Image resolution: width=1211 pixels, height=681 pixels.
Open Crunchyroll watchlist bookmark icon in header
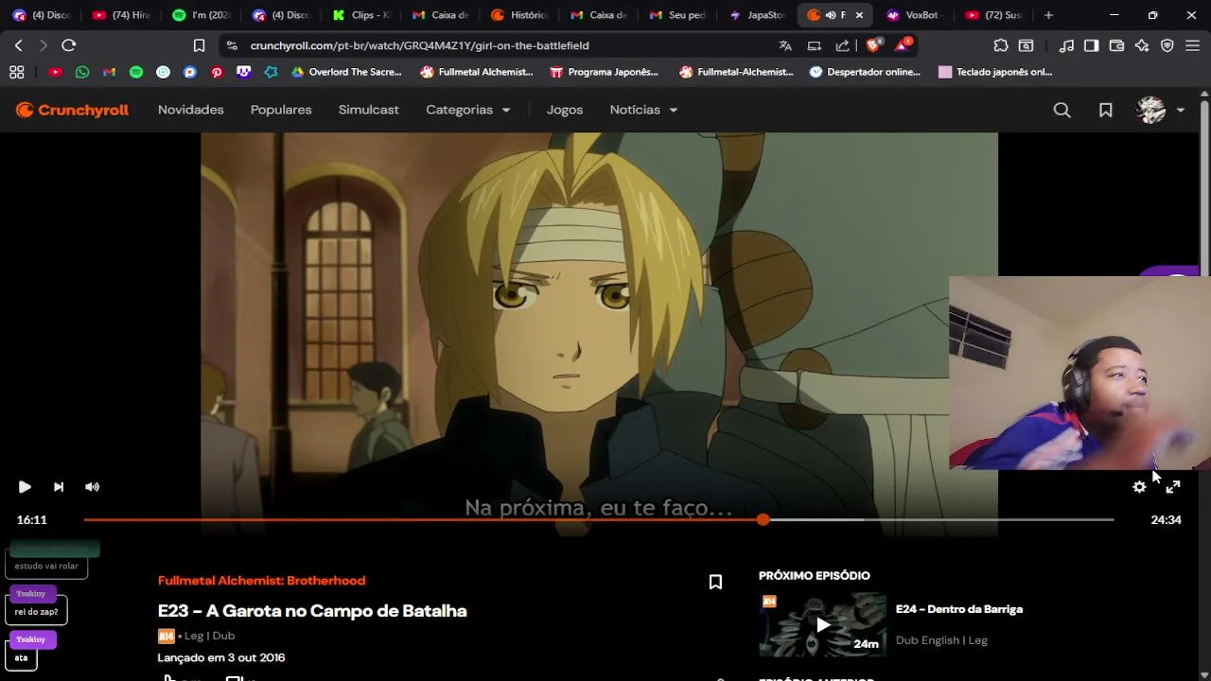point(1105,111)
